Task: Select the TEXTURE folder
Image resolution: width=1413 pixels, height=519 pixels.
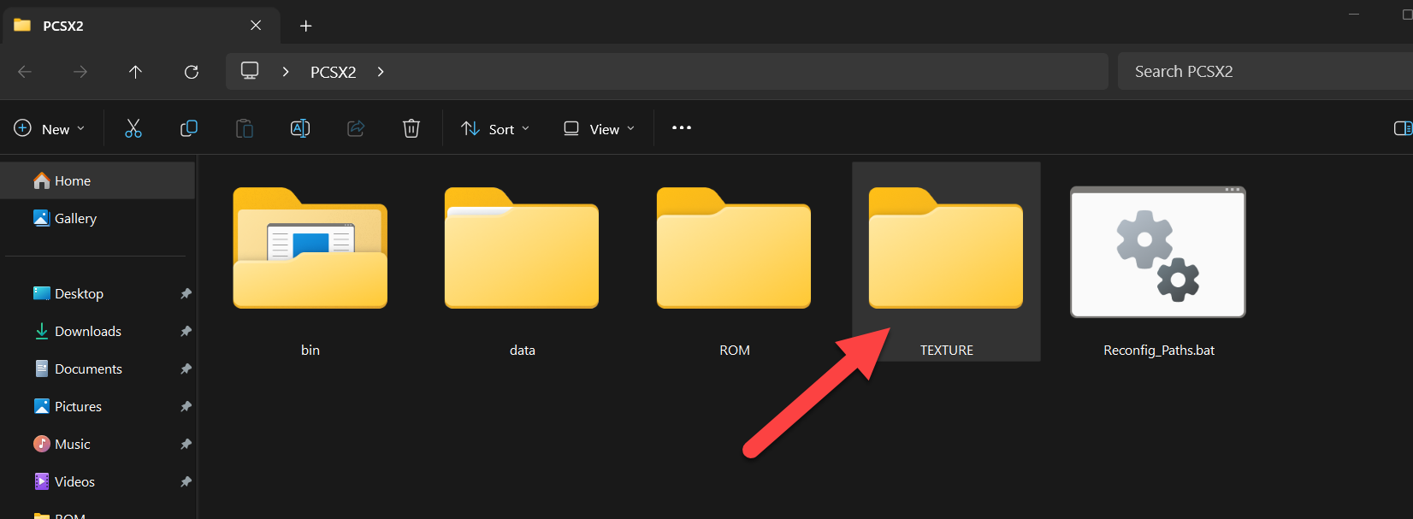Action: tap(946, 262)
